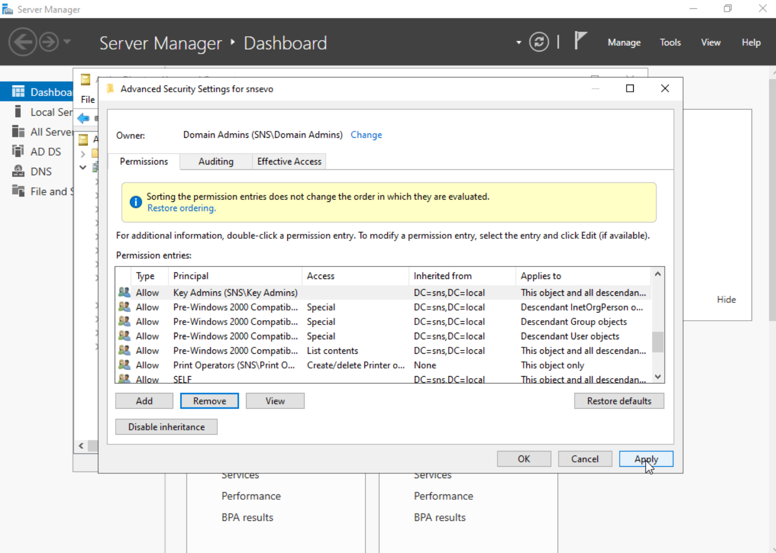This screenshot has width=776, height=553.
Task: Expand the collapsed tree node in background window
Action: click(x=83, y=154)
